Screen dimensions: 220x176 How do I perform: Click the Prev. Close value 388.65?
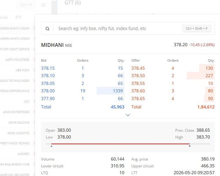click(x=203, y=130)
